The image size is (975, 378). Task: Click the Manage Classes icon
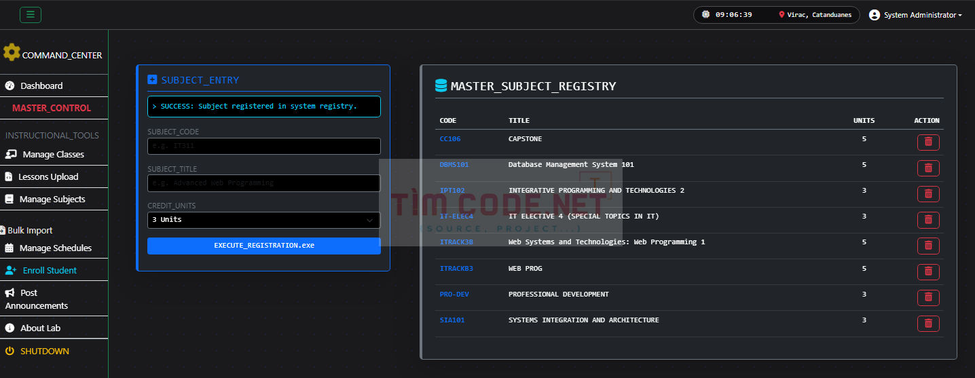click(11, 154)
